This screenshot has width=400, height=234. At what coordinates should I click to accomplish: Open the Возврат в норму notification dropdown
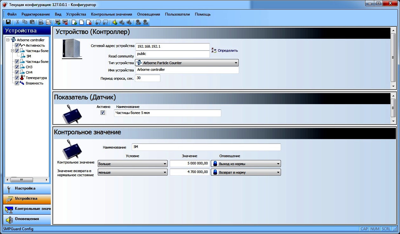pyautogui.click(x=246, y=172)
